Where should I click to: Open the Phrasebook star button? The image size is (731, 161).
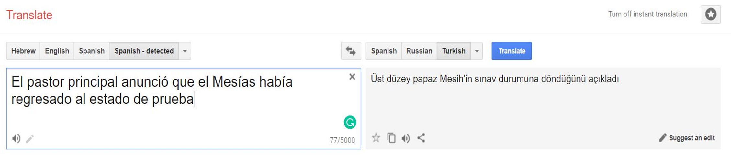(711, 15)
